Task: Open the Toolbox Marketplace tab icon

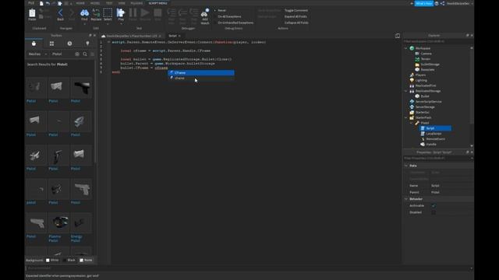Action: point(34,44)
